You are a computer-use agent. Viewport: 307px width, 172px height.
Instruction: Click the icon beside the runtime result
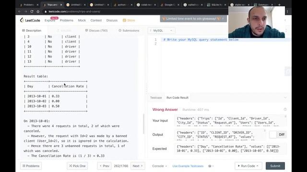pos(285,109)
